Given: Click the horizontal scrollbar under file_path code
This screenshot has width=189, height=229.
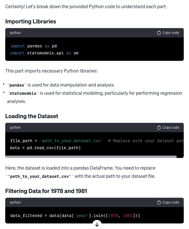Looking at the screenshot, I should coord(91,157).
